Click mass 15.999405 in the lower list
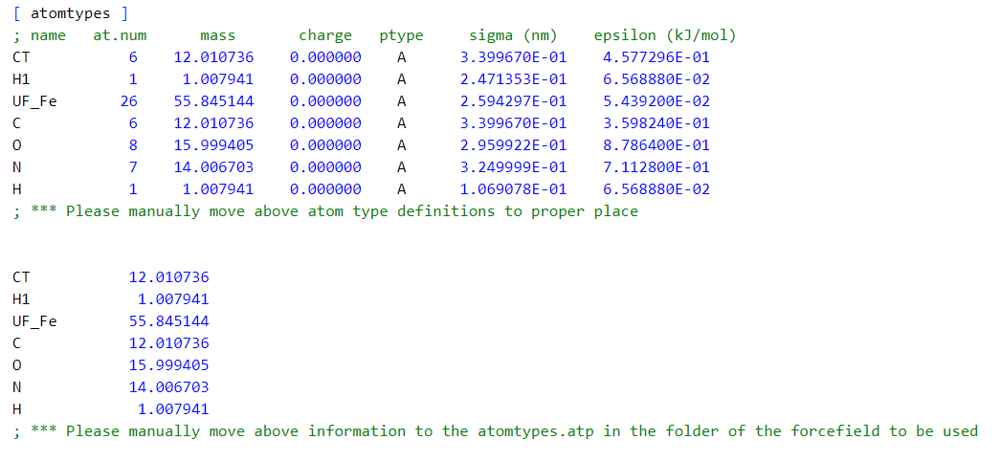 (168, 365)
